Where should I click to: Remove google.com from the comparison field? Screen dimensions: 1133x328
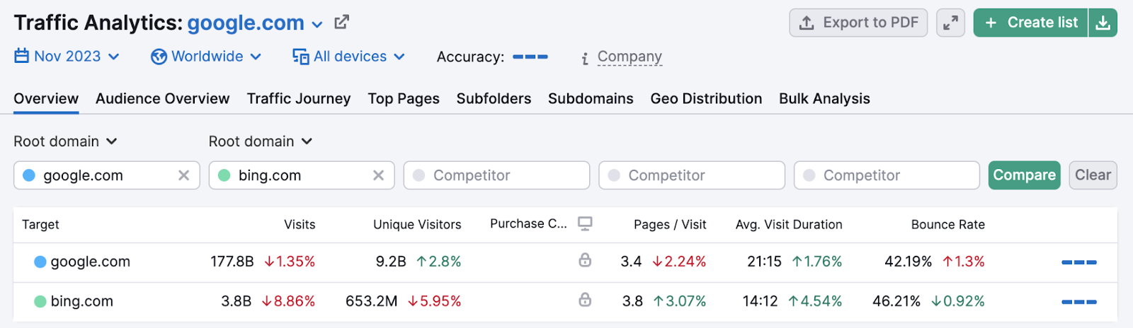[x=183, y=175]
